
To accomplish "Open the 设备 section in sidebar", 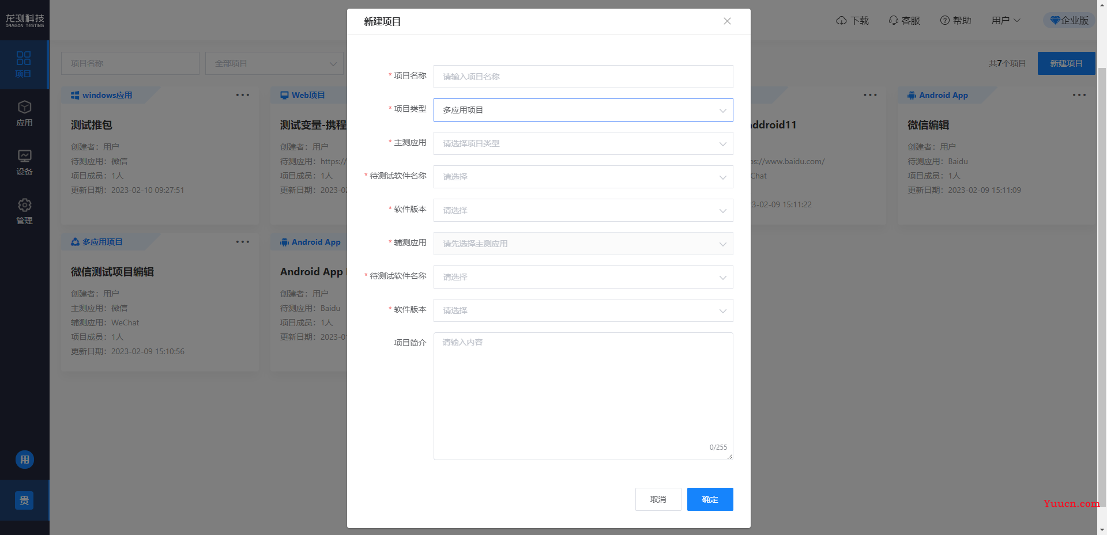I will 24,162.
